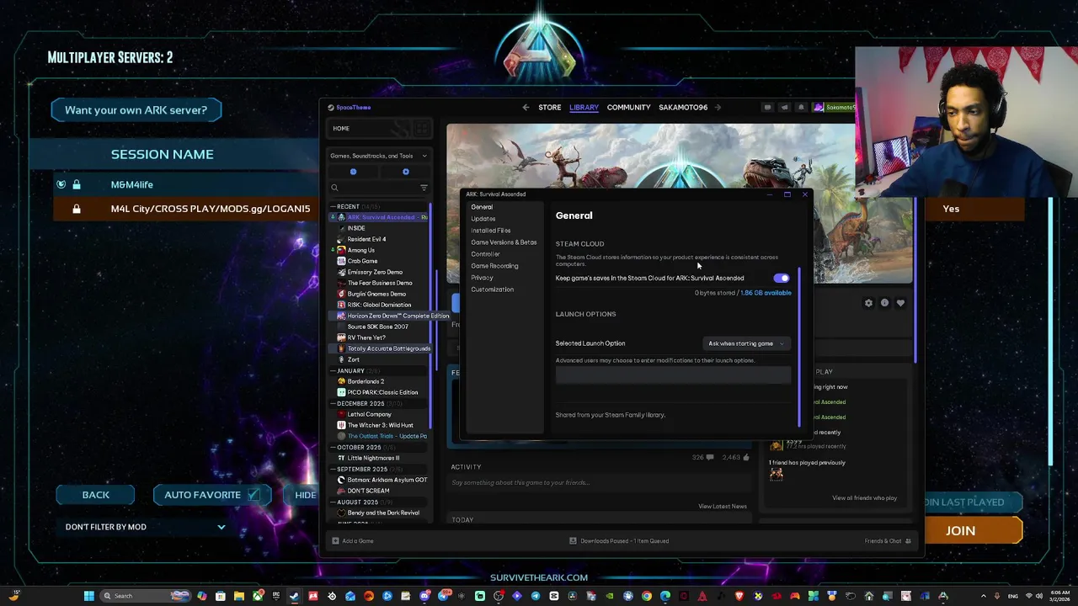Viewport: 1078px width, 606px height.
Task: Open Steam from the Windows taskbar
Action: [294, 596]
